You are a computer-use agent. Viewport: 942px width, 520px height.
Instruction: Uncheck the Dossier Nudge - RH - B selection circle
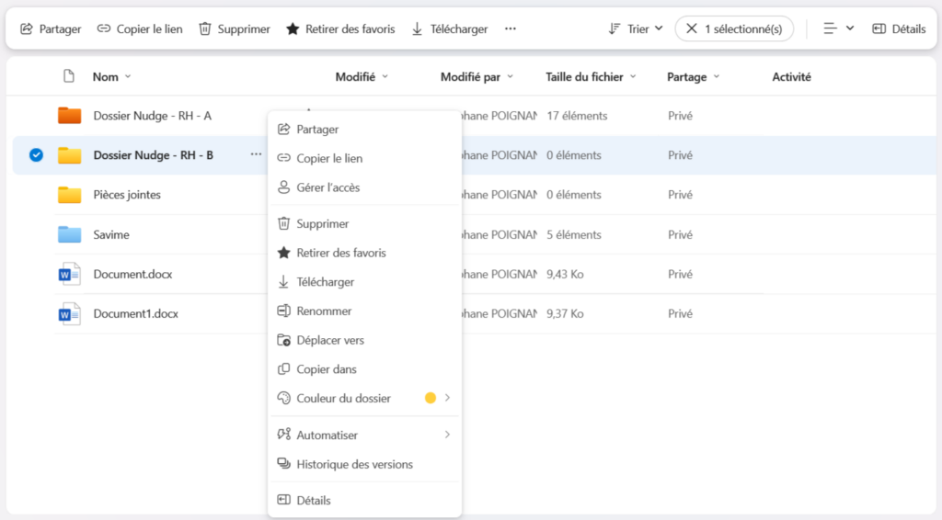36,154
